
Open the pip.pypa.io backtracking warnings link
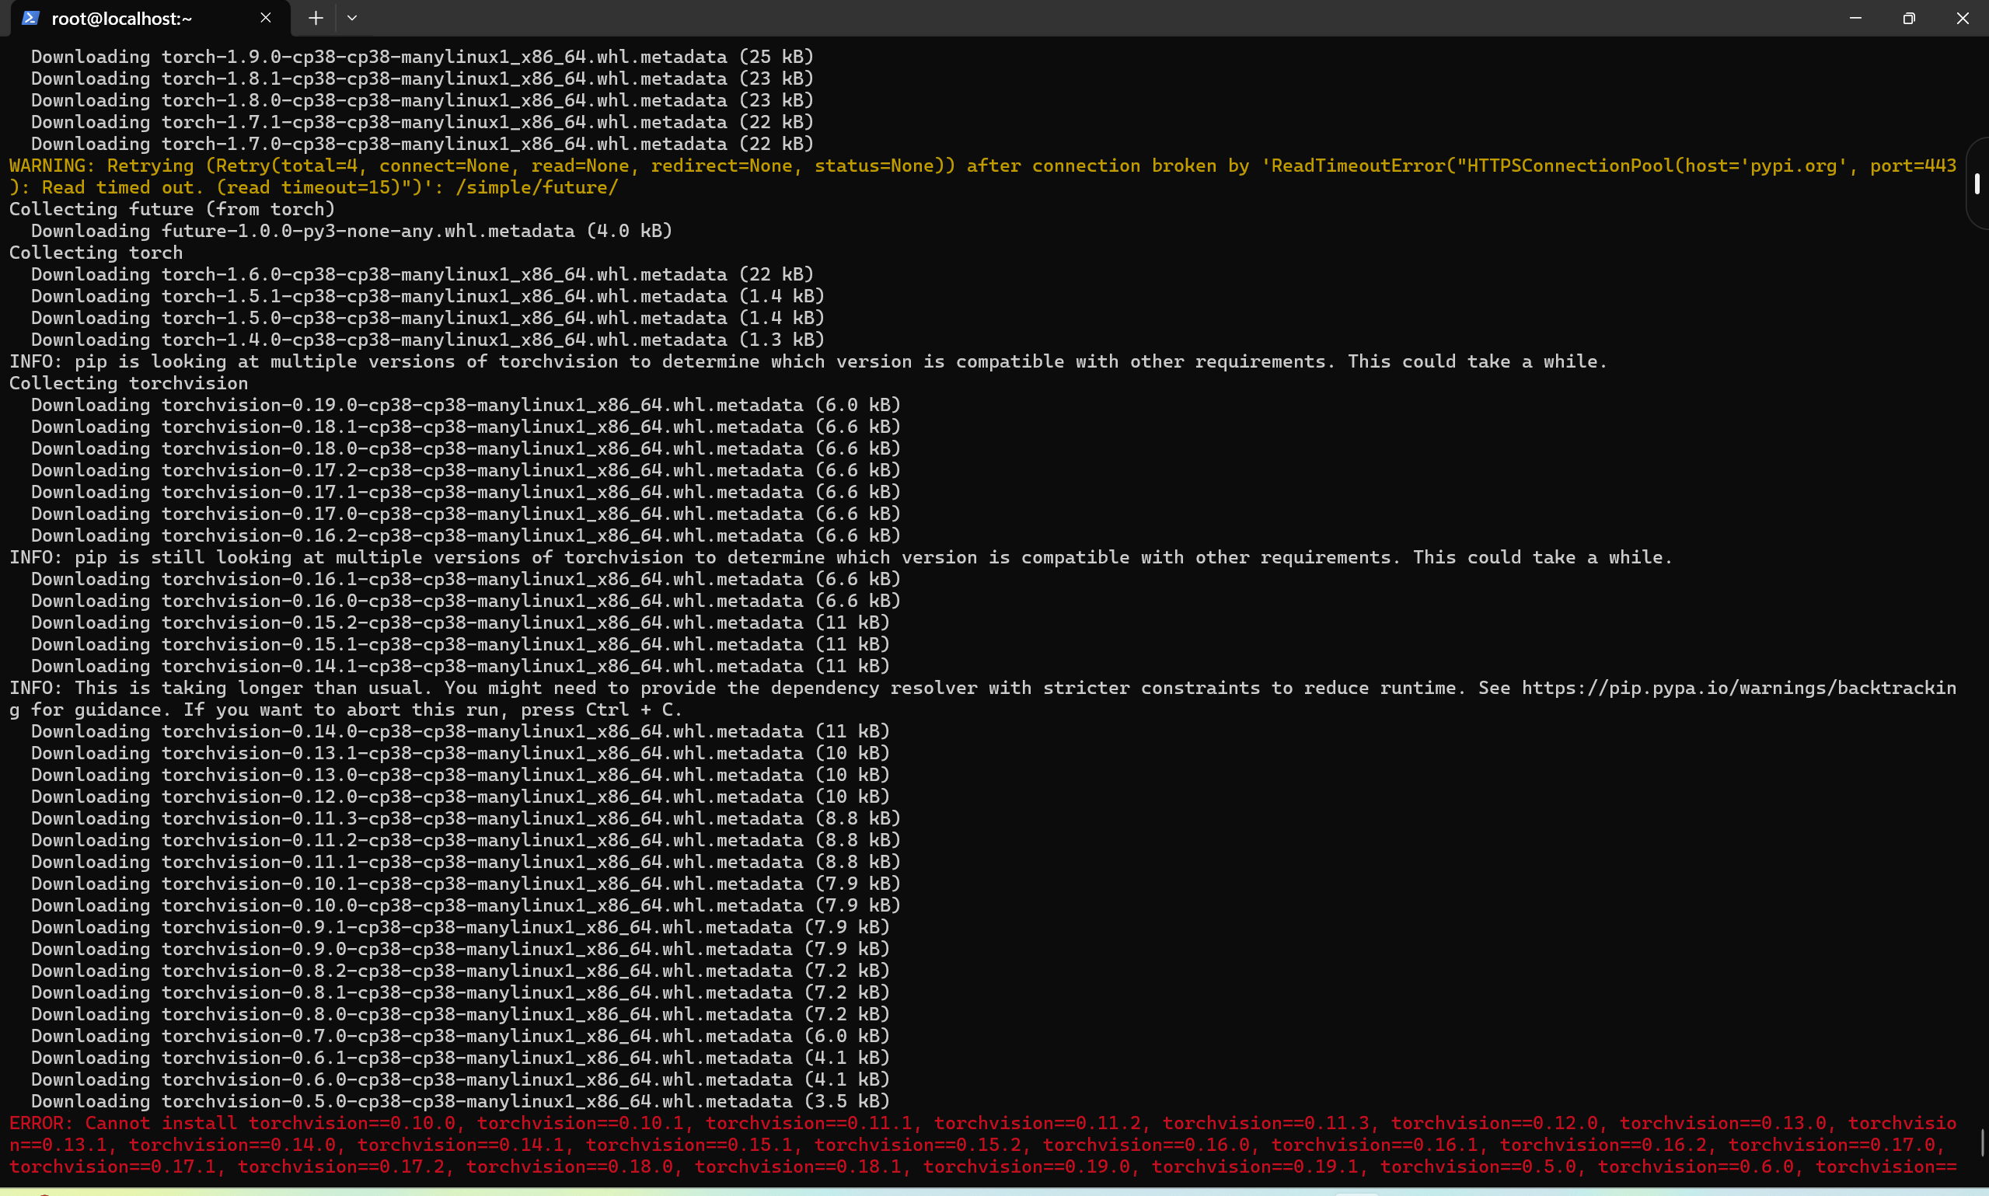tap(1739, 688)
